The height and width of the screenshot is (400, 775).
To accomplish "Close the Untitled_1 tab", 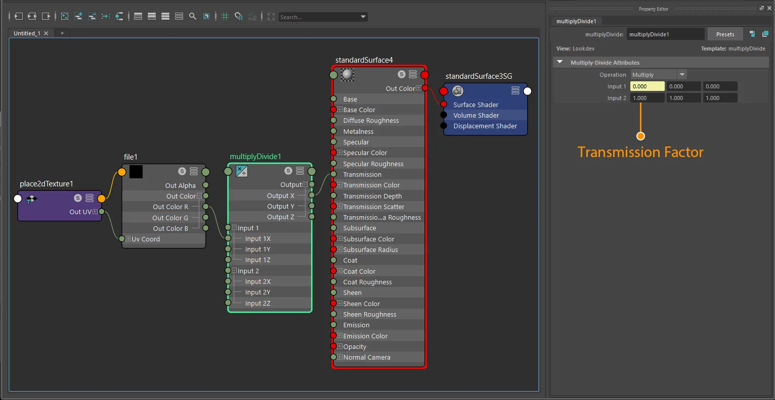I will [46, 33].
